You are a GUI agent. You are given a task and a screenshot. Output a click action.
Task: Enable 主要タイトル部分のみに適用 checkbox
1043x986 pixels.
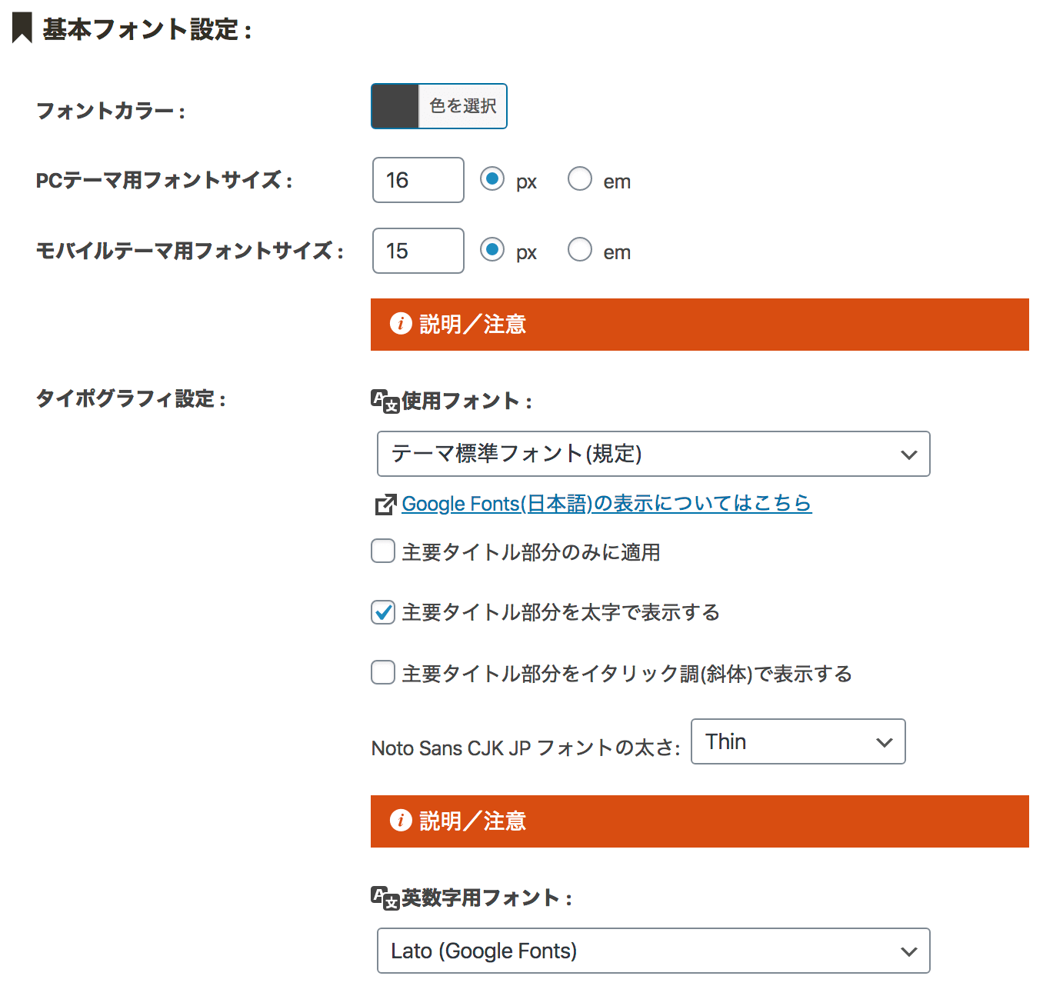tap(383, 551)
